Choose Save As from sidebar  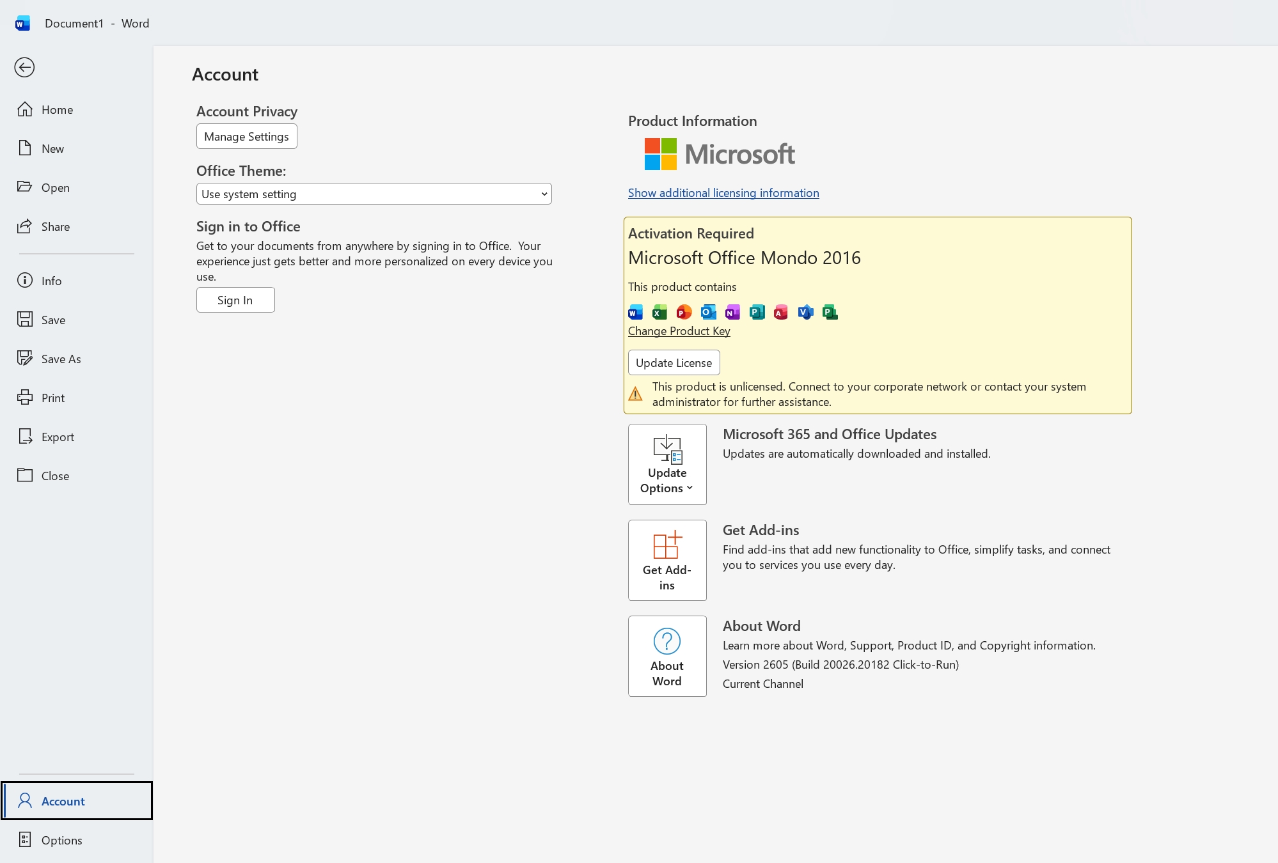pyautogui.click(x=77, y=359)
